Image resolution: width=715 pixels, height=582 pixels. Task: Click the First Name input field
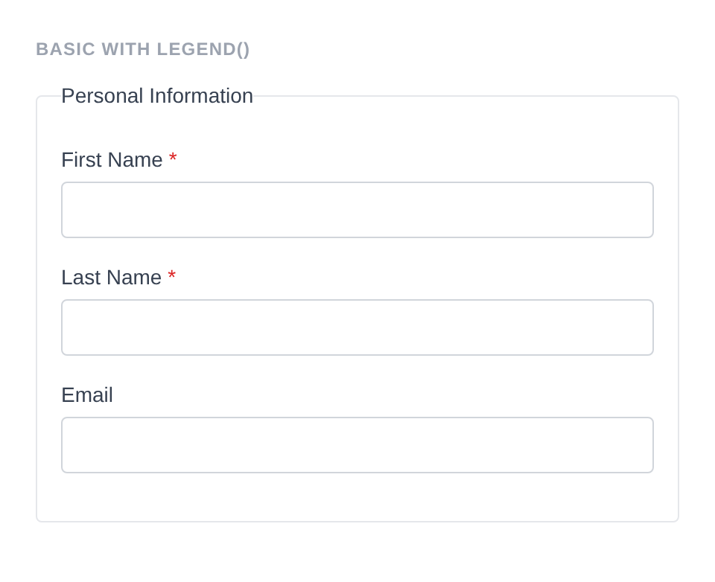click(357, 210)
